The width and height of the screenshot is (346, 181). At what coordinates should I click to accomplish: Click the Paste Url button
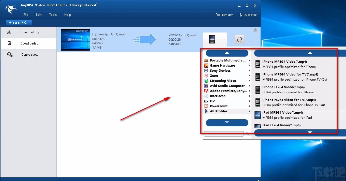point(19,23)
